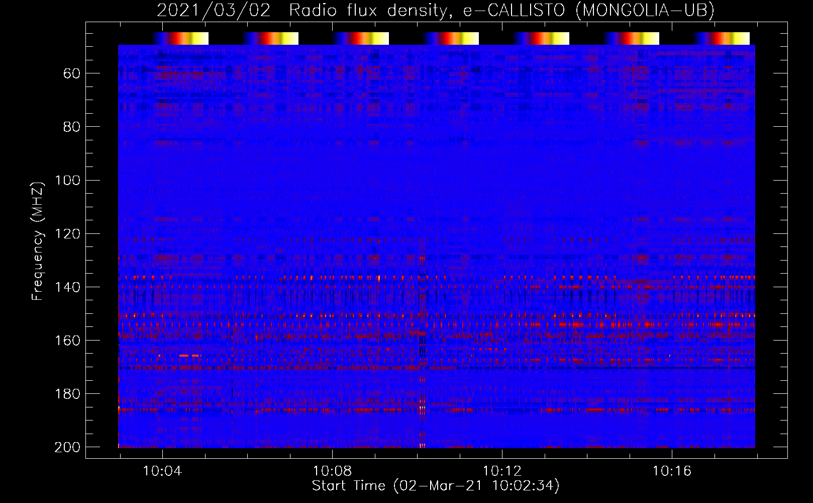Click the 'Start Time (02-Mar-21 10:02:34)' label
Viewport: 813px width, 503px height.
coord(436,486)
